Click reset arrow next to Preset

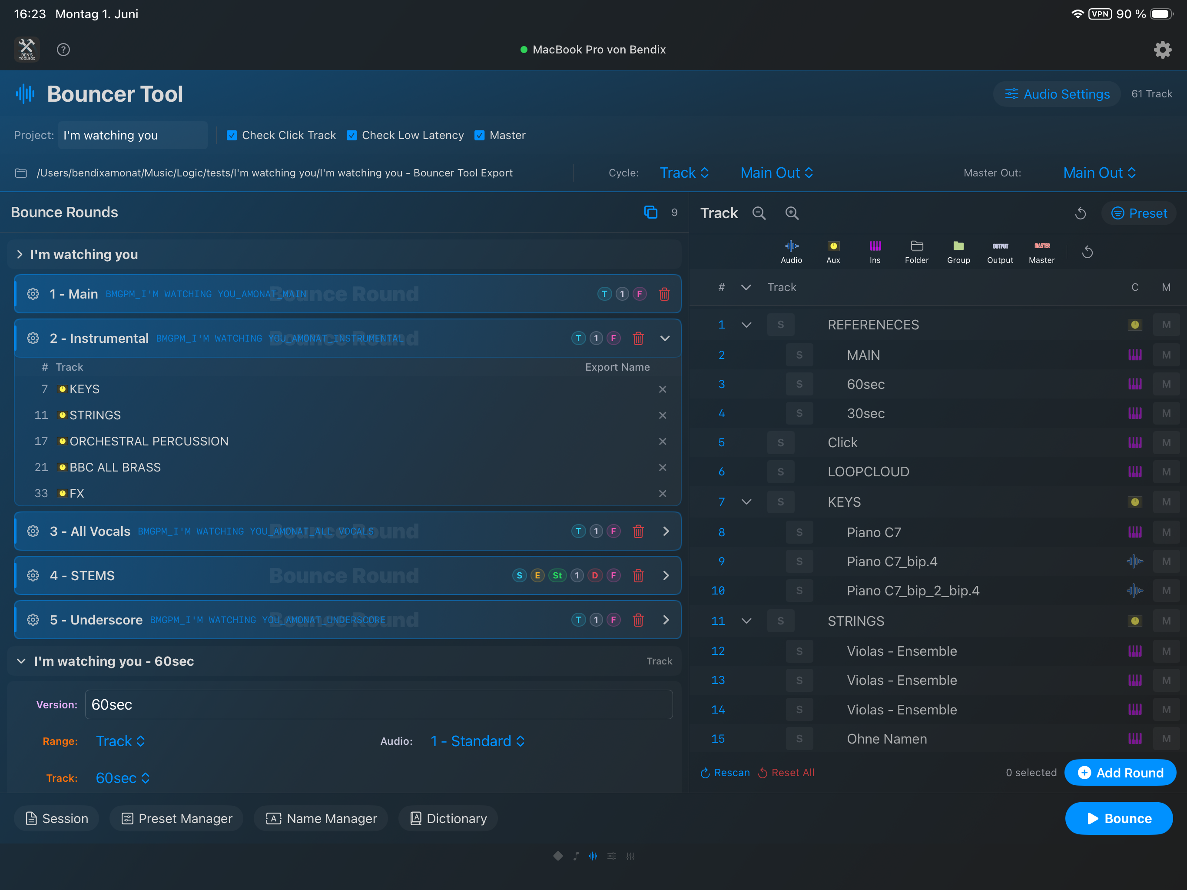1081,214
